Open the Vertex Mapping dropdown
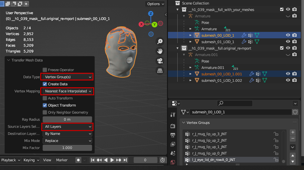This screenshot has height=170, width=304. point(67,91)
